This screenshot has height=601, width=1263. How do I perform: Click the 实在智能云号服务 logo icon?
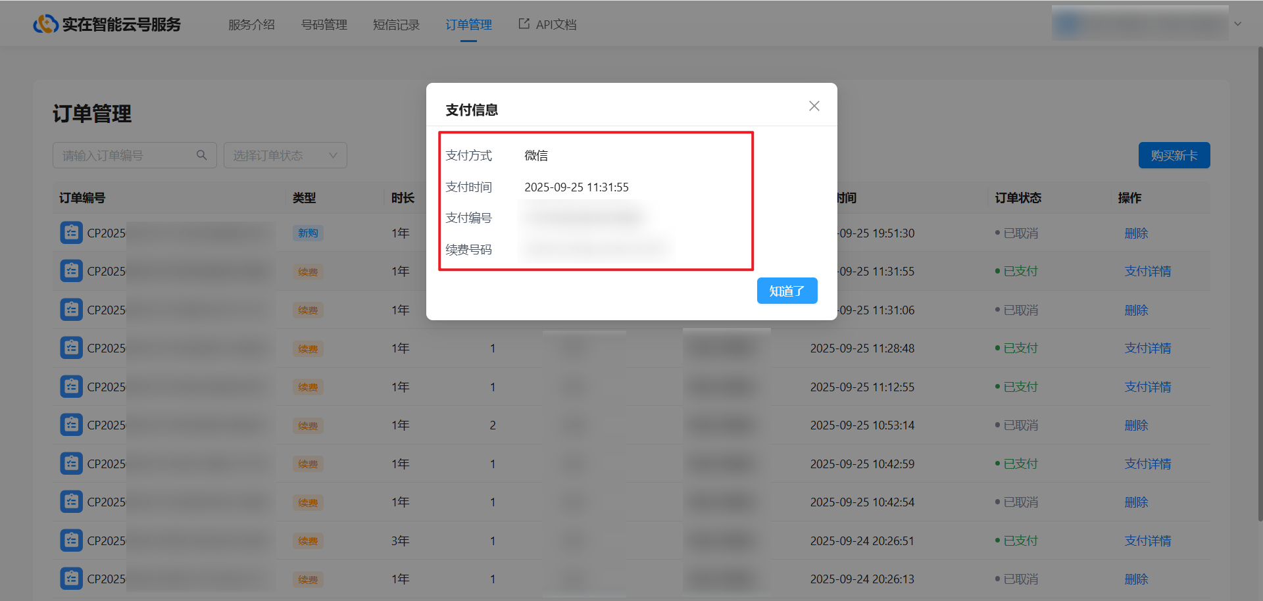pyautogui.click(x=45, y=24)
